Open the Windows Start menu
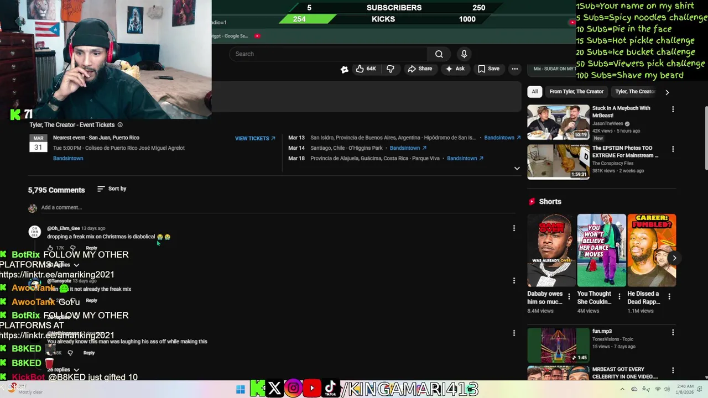Viewport: 708px width, 398px height. (240, 389)
